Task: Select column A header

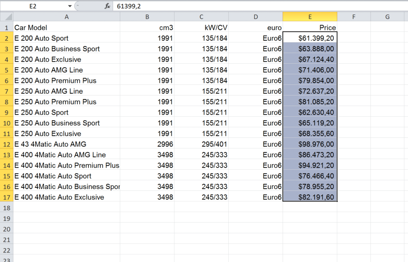Action: coord(67,17)
